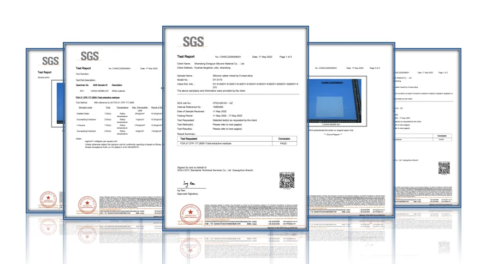Open the white sample photo on the page 3 report

coord(335,101)
